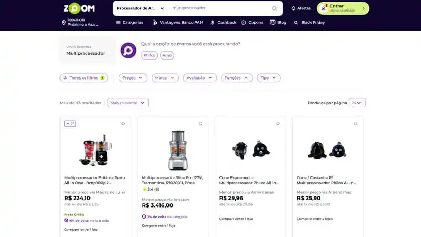Click the price-trend badge on Britânia card

(x=70, y=124)
